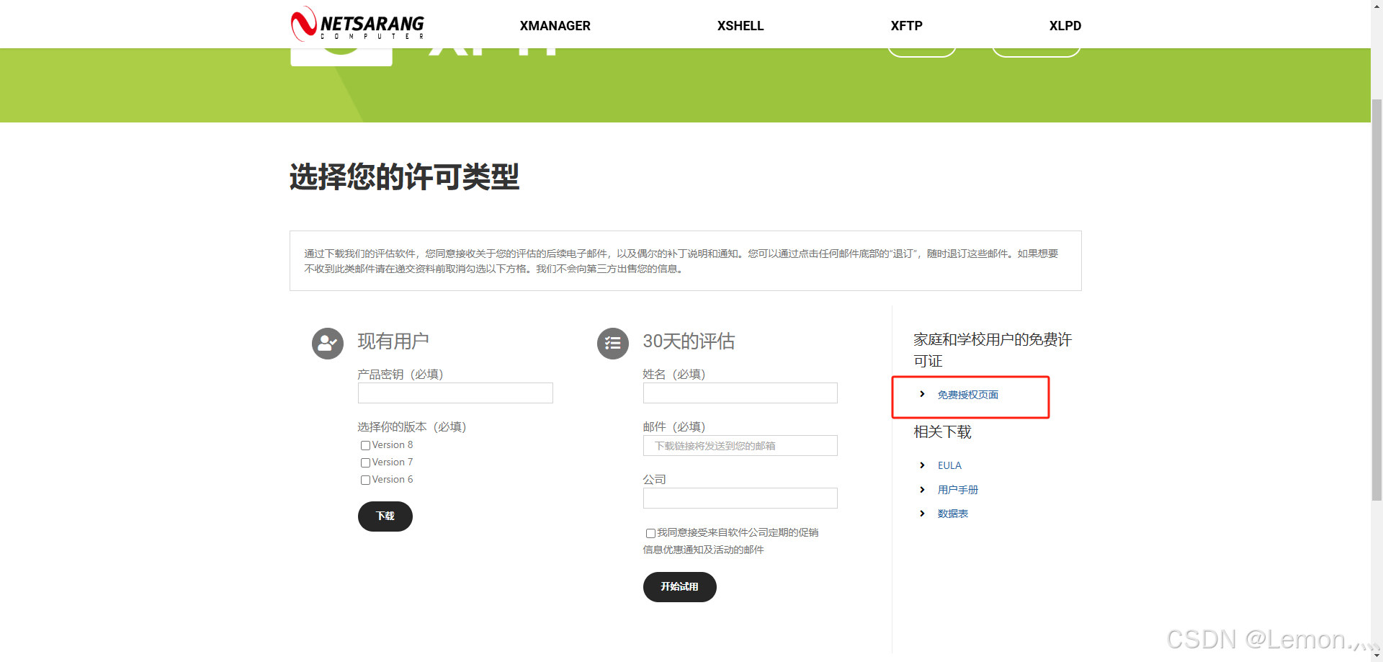Viewport: 1383px width, 662px height.
Task: Click the 相关下载 heading text
Action: [x=943, y=431]
